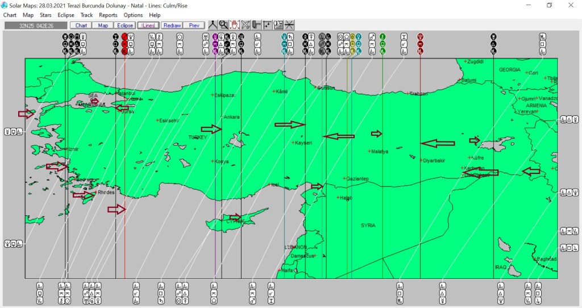The image size is (582, 308).
Task: Open the Stars menu
Action: 45,15
